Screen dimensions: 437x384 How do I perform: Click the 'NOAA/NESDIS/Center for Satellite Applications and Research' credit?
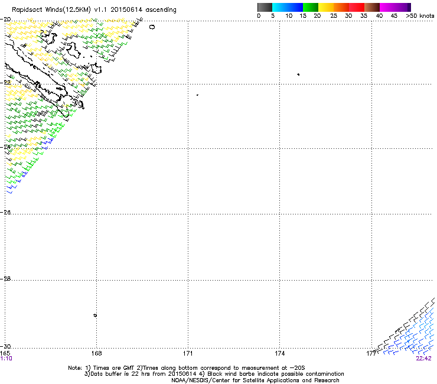pyautogui.click(x=255, y=380)
